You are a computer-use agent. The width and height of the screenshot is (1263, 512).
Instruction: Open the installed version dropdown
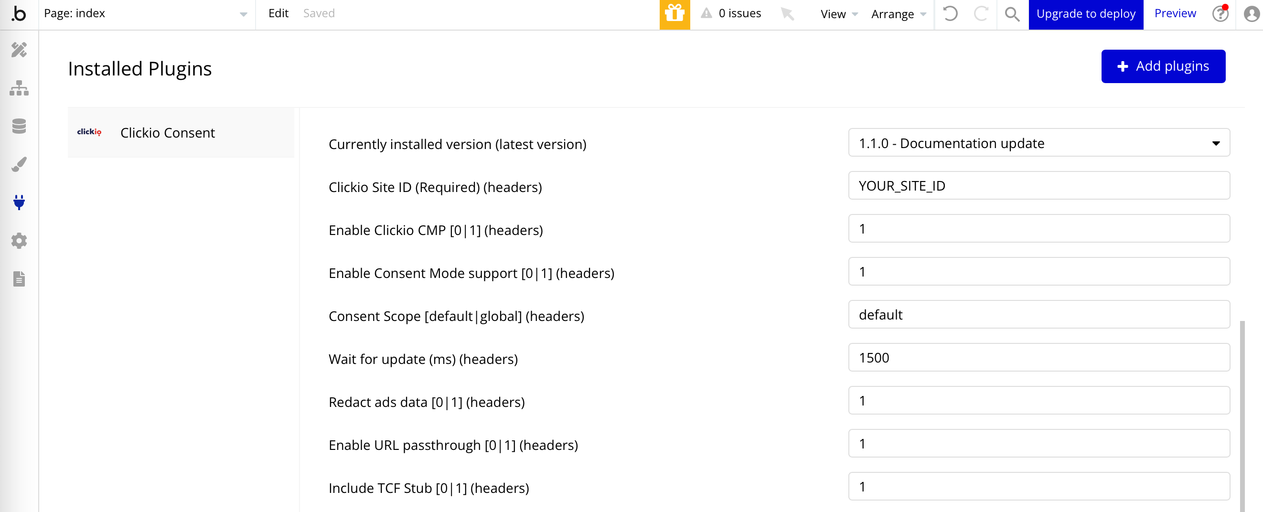1038,143
